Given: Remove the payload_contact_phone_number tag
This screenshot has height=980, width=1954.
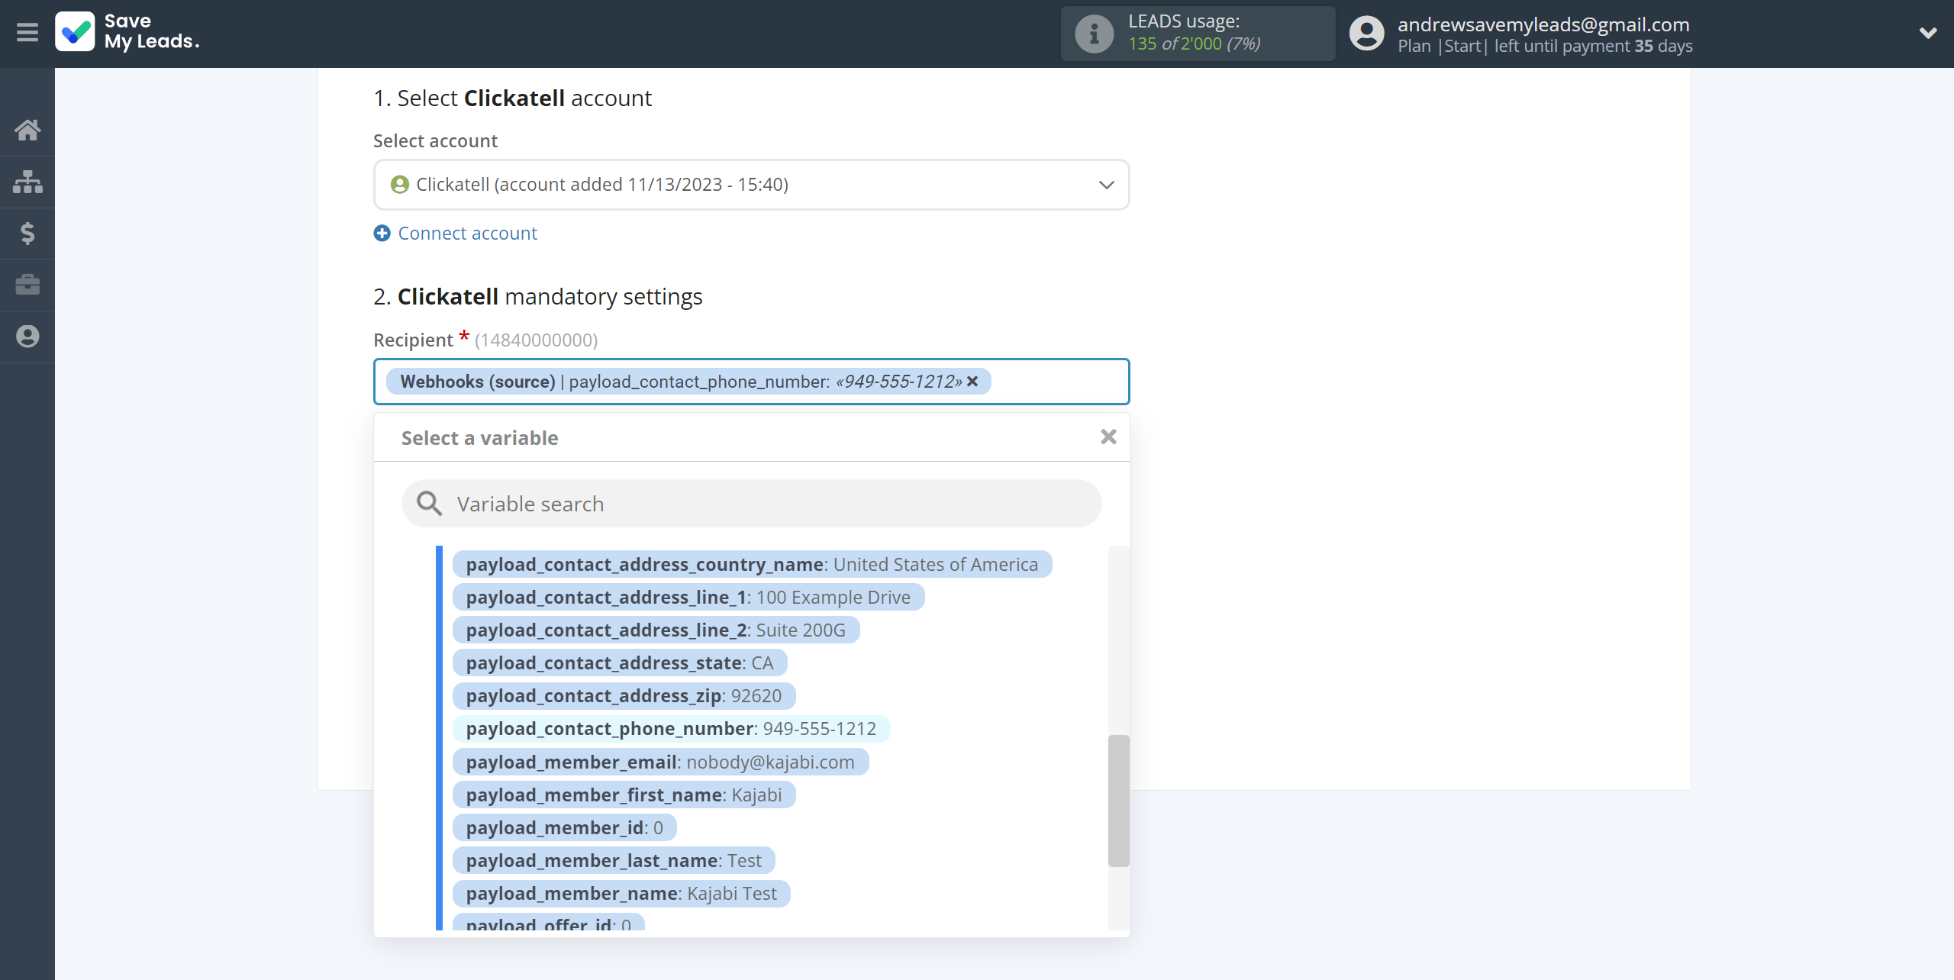Looking at the screenshot, I should [972, 381].
